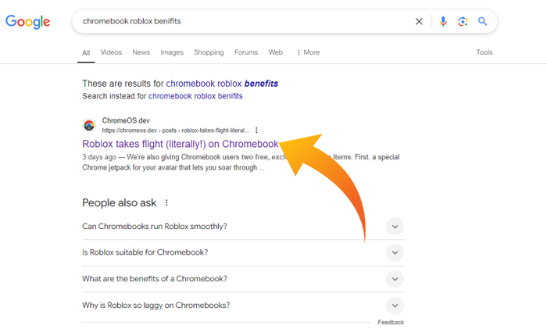Click the chromeos.dev result URL breadcrumb
This screenshot has height=336, width=547.
tap(176, 130)
